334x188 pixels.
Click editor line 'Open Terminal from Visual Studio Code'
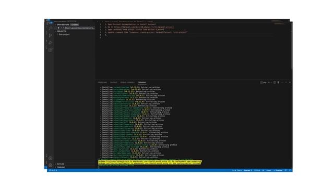[x=134, y=30]
